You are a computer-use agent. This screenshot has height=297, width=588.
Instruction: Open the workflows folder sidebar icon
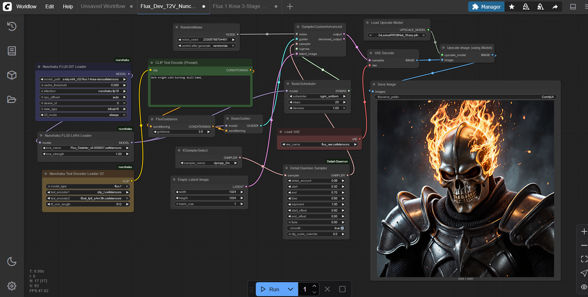pos(11,99)
